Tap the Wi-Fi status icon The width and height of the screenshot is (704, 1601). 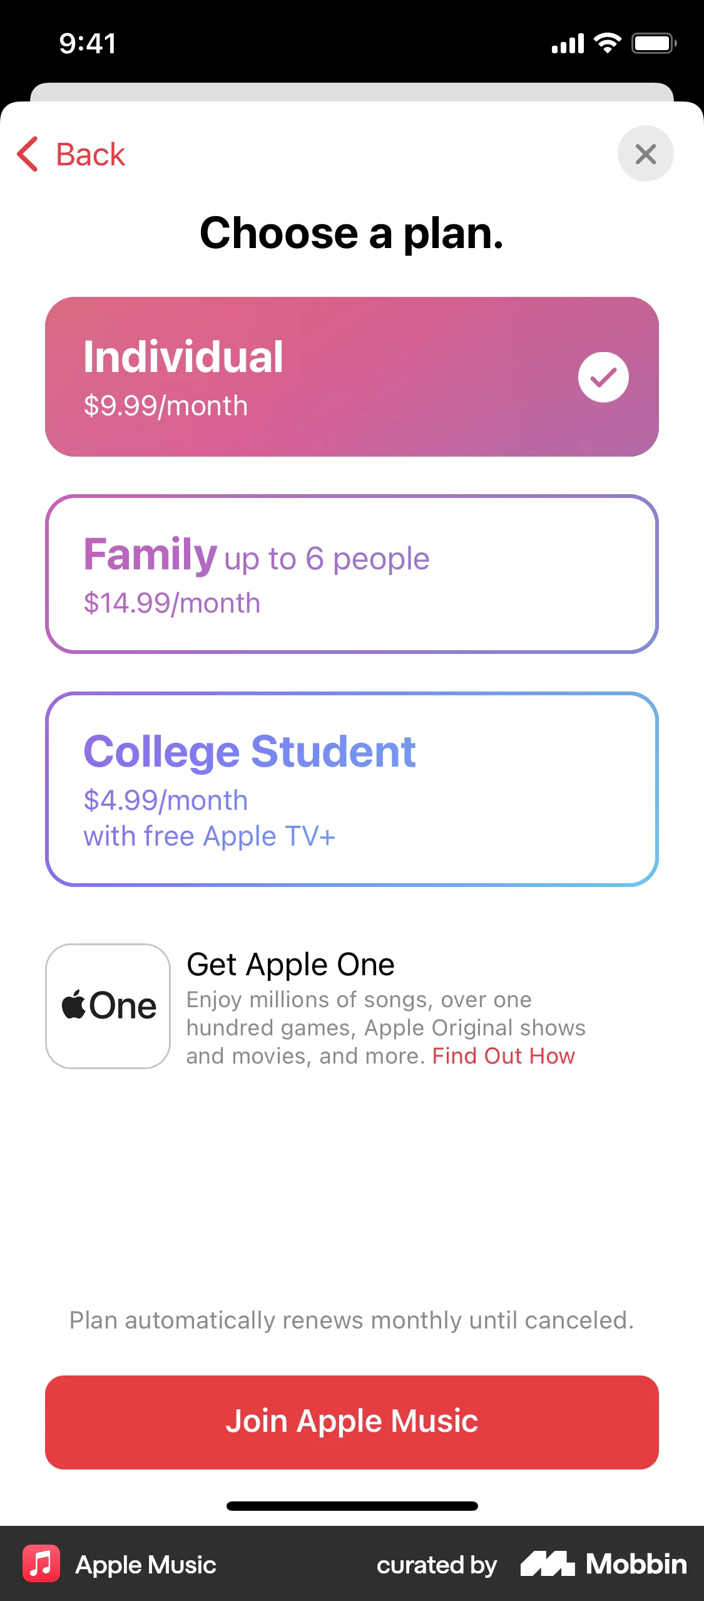point(607,43)
